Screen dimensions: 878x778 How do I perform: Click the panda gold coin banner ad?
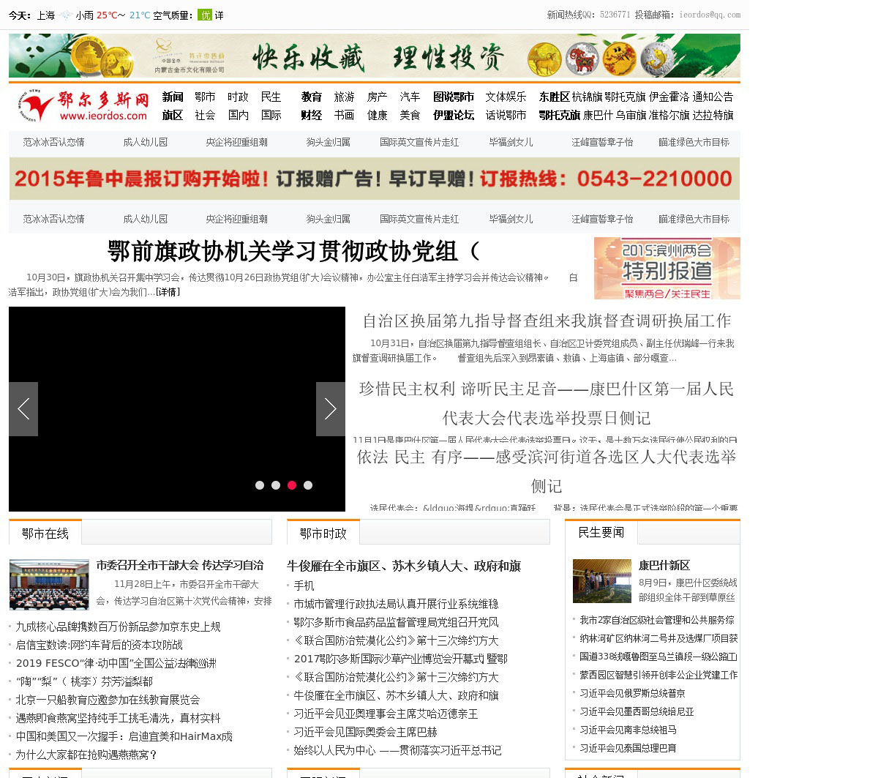[375, 56]
